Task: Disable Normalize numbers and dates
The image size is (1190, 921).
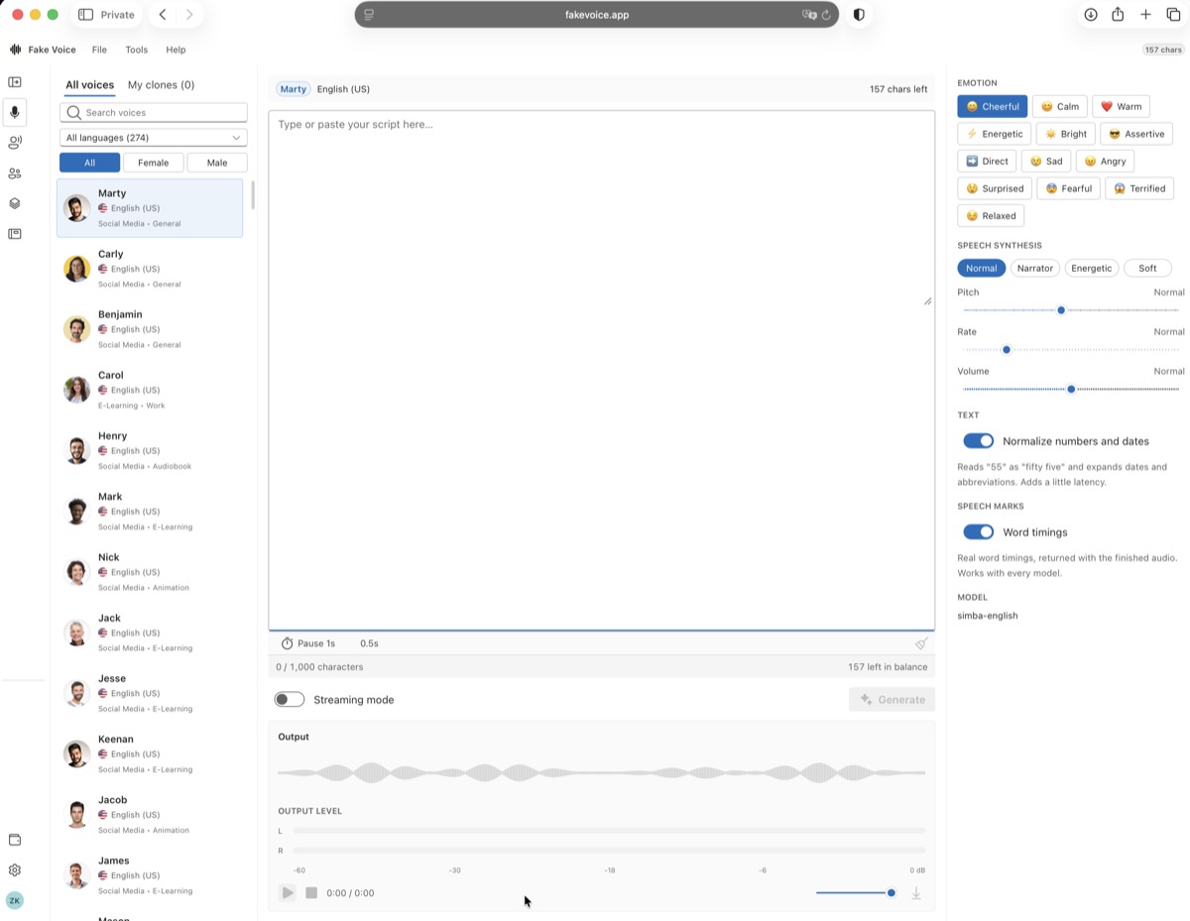Action: point(979,441)
